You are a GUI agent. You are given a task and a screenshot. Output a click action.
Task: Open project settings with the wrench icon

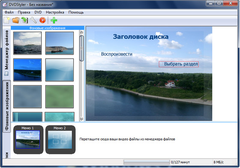33,21
